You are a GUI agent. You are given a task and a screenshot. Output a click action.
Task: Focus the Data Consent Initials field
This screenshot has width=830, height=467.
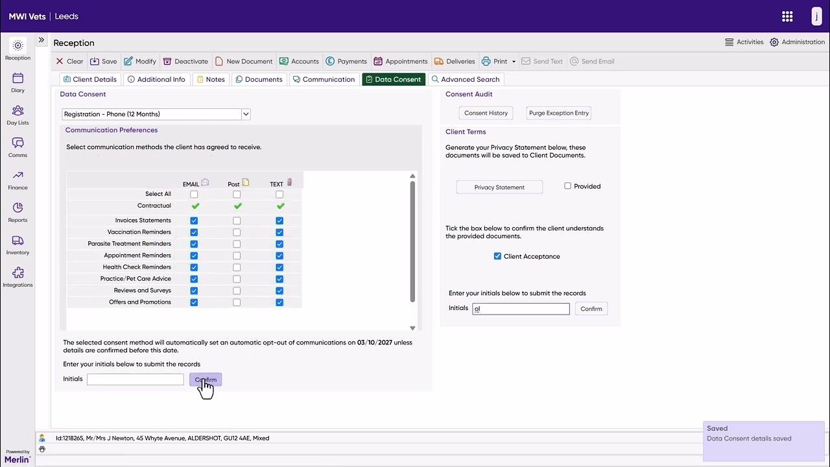coord(136,379)
